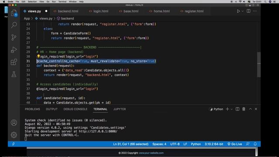Click the Go Live status bar button
279x157 pixels.
tap(235, 144)
